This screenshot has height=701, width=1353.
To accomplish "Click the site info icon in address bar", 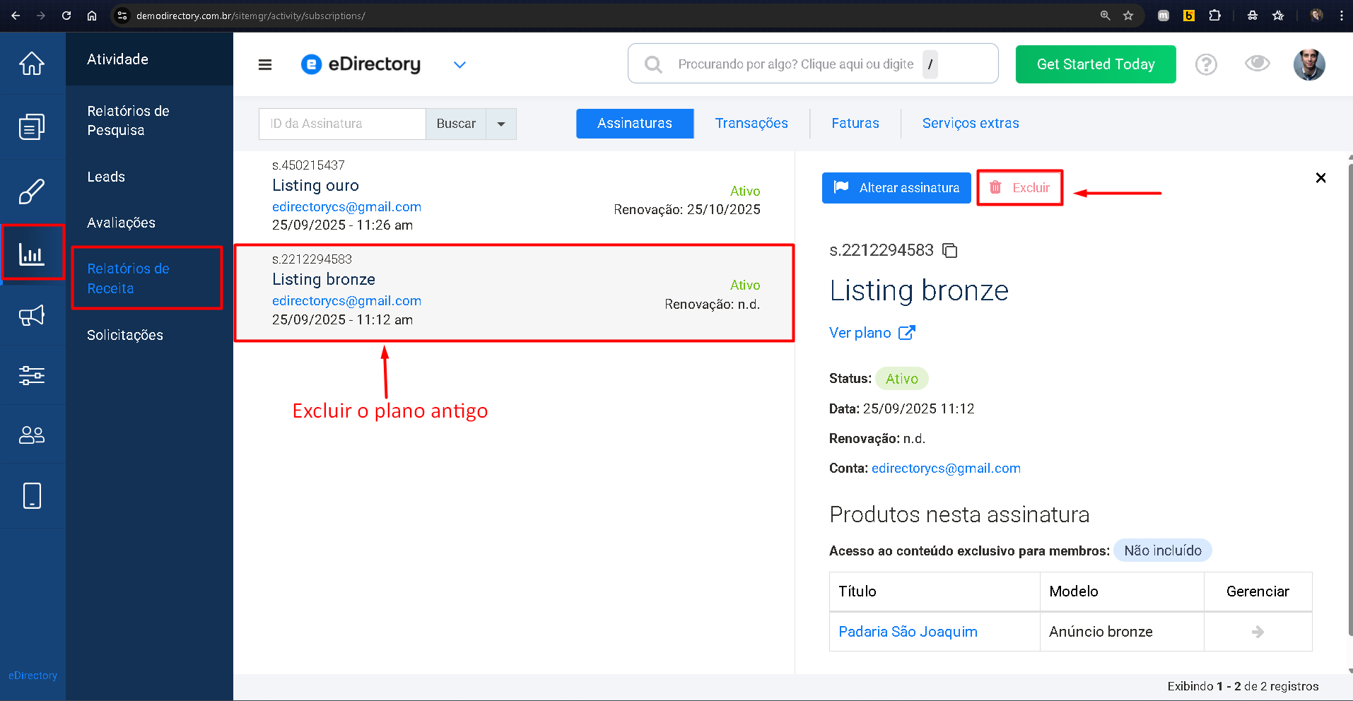I will (122, 16).
